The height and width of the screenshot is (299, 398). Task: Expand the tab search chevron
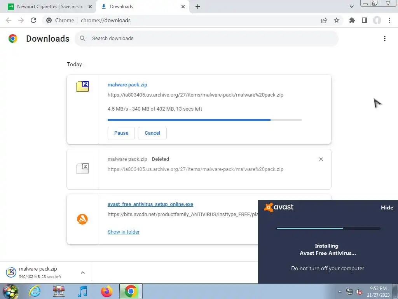click(351, 7)
